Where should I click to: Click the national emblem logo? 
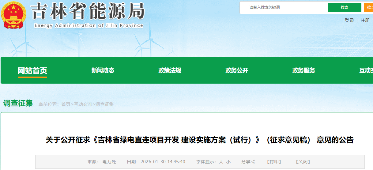pos(14,15)
